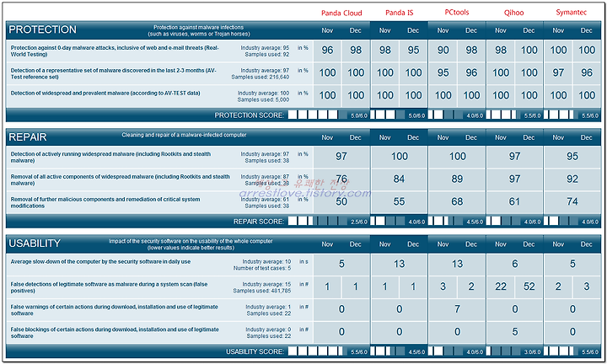The width and height of the screenshot is (607, 364).
Task: Select the widespread and prevalent malware row description
Action: click(x=105, y=94)
